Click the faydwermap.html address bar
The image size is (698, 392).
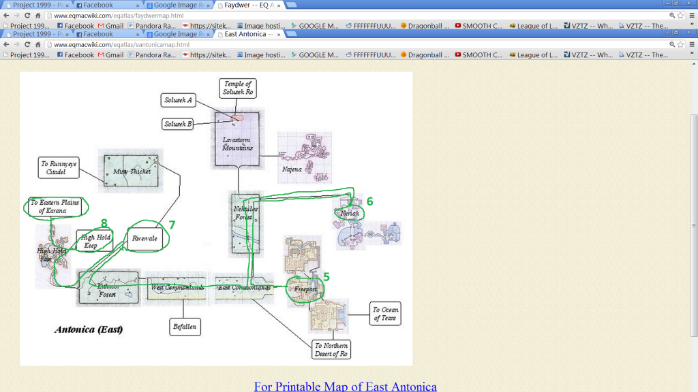[x=356, y=15]
